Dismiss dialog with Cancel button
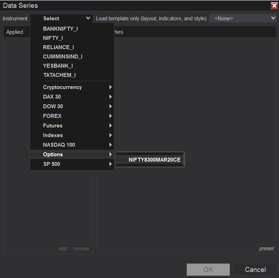Image resolution: width=279 pixels, height=278 pixels. coord(255,269)
